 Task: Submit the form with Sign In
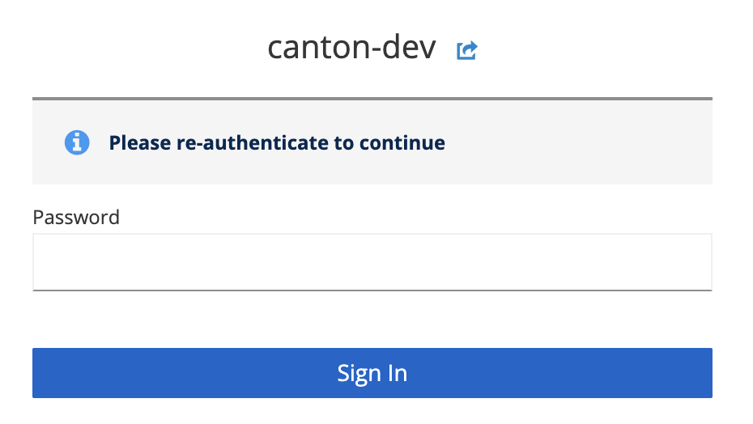tap(372, 373)
